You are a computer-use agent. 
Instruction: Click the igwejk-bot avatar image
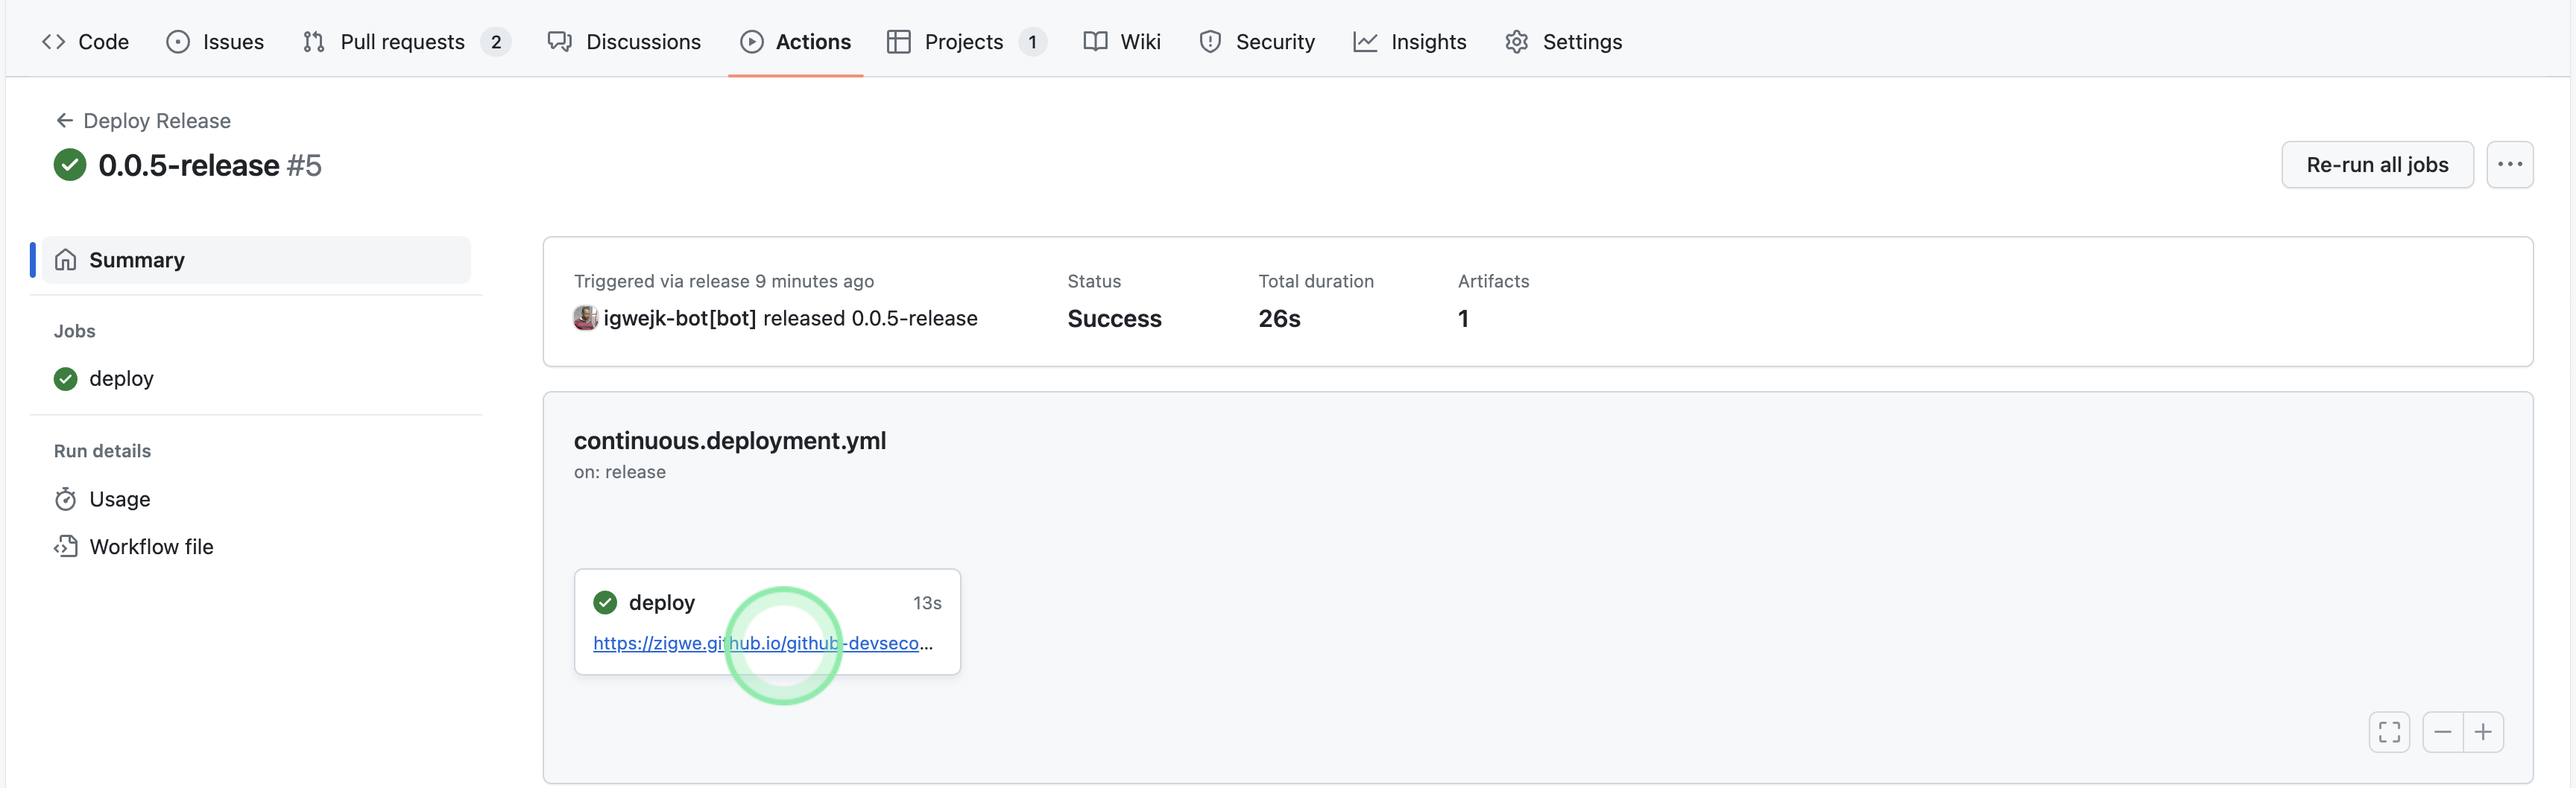click(586, 317)
